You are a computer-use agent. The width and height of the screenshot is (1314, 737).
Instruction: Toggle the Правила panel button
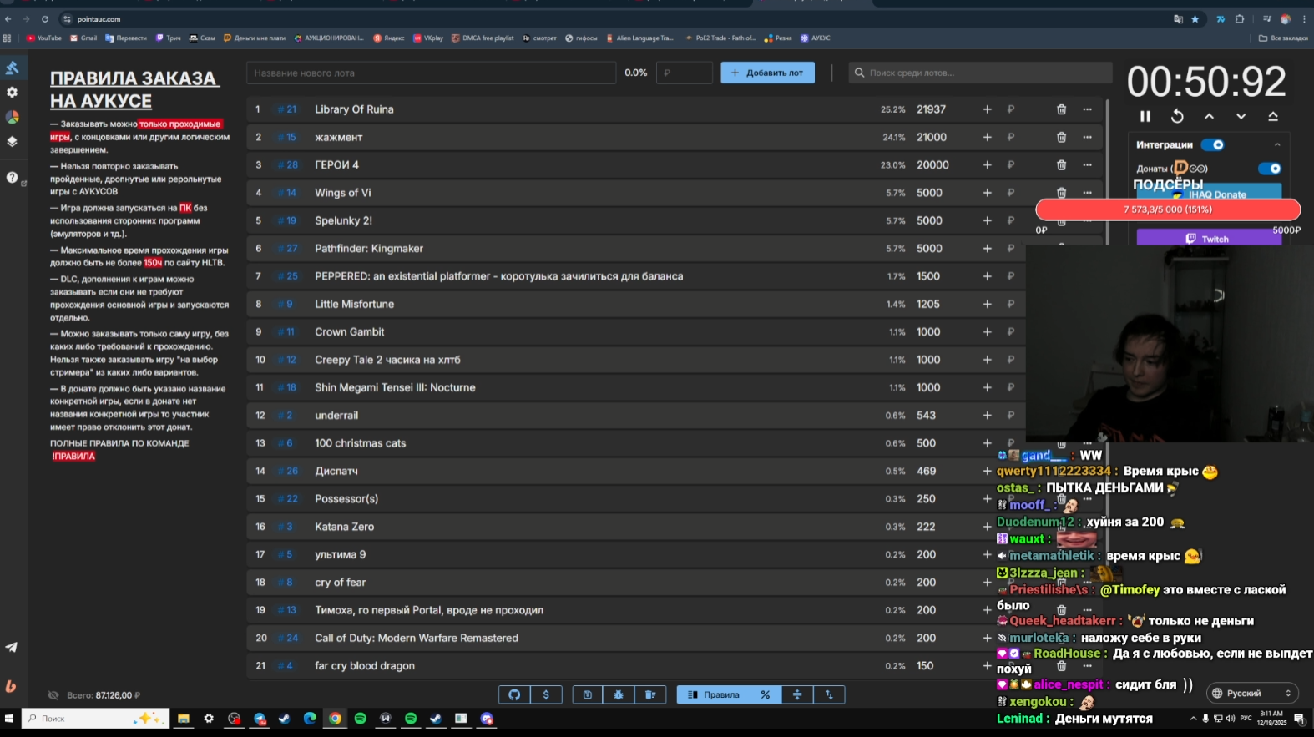point(714,694)
